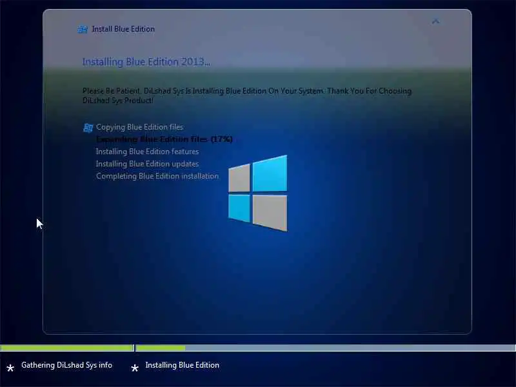Viewport: 516px width, 387px height.
Task: Click 'Gathering DiLshad Sys info' stage label
Action: coord(67,365)
